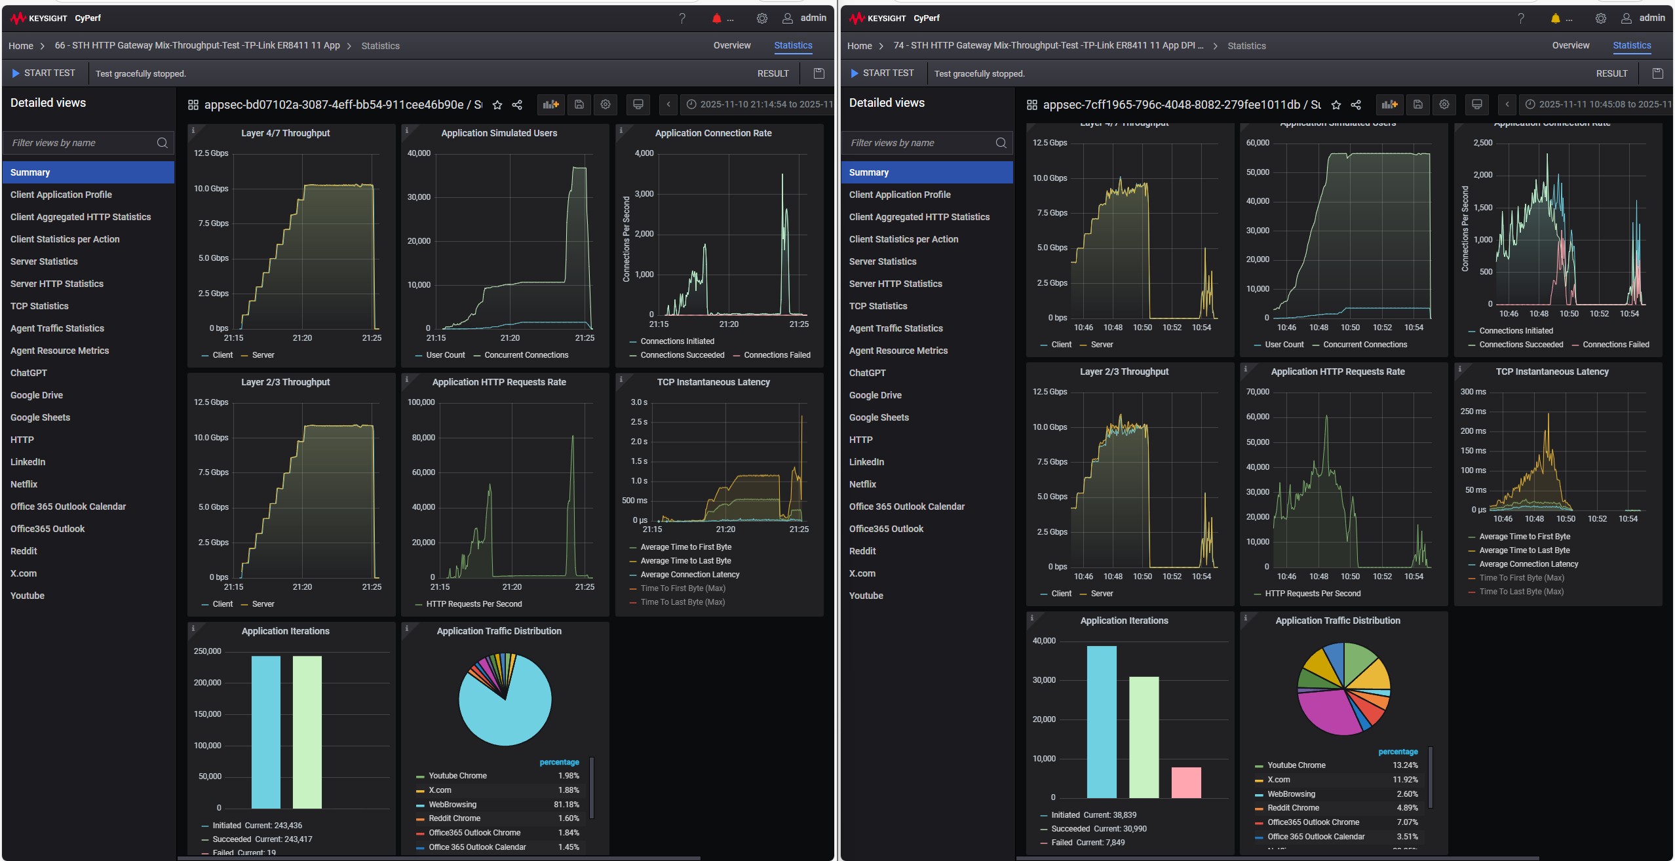The height and width of the screenshot is (861, 1675).
Task: Star the left appsec dashboard
Action: pos(497,105)
